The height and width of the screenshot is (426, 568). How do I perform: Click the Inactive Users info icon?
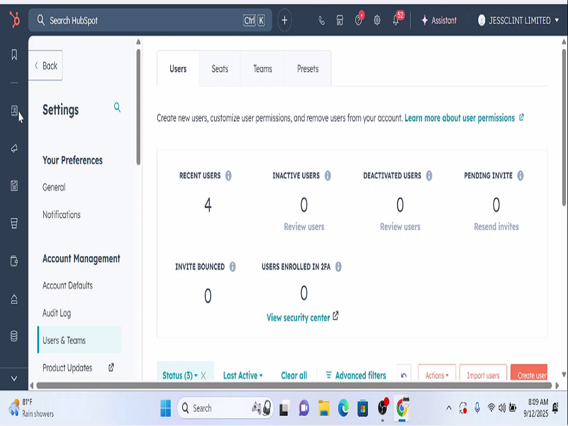click(328, 176)
